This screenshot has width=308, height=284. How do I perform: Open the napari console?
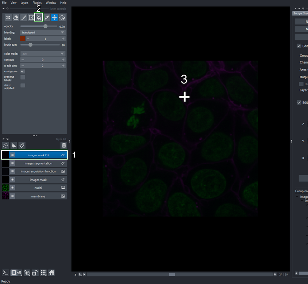tap(5, 273)
